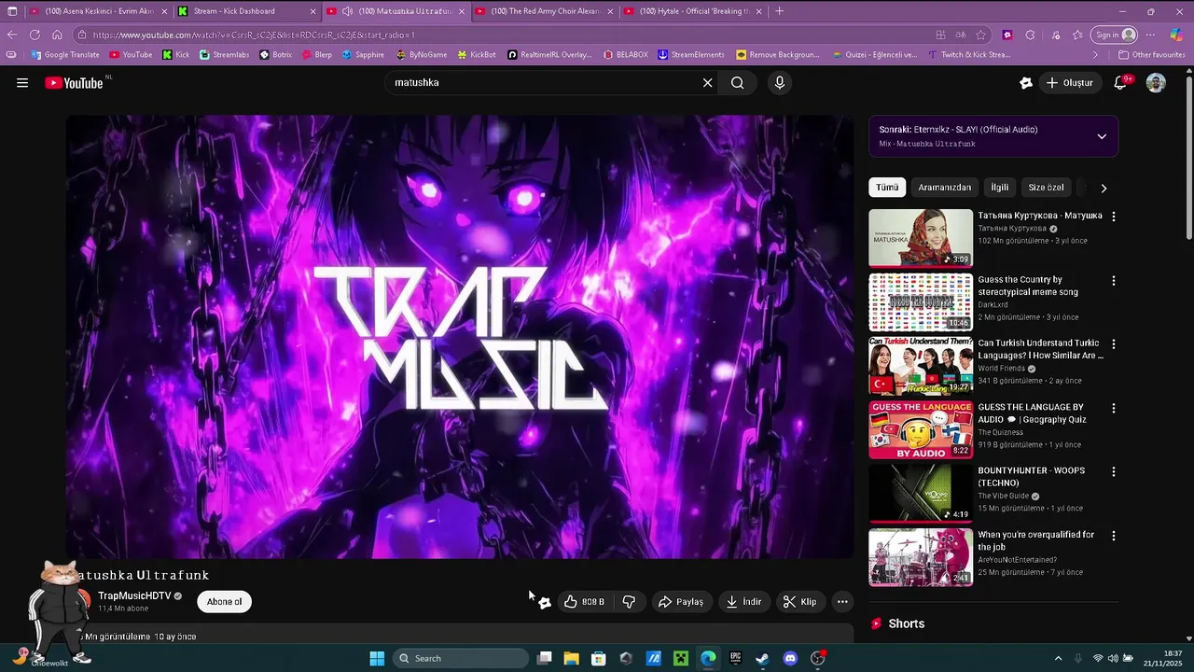
Task: Share the video using Paylaş
Action: coord(681,602)
